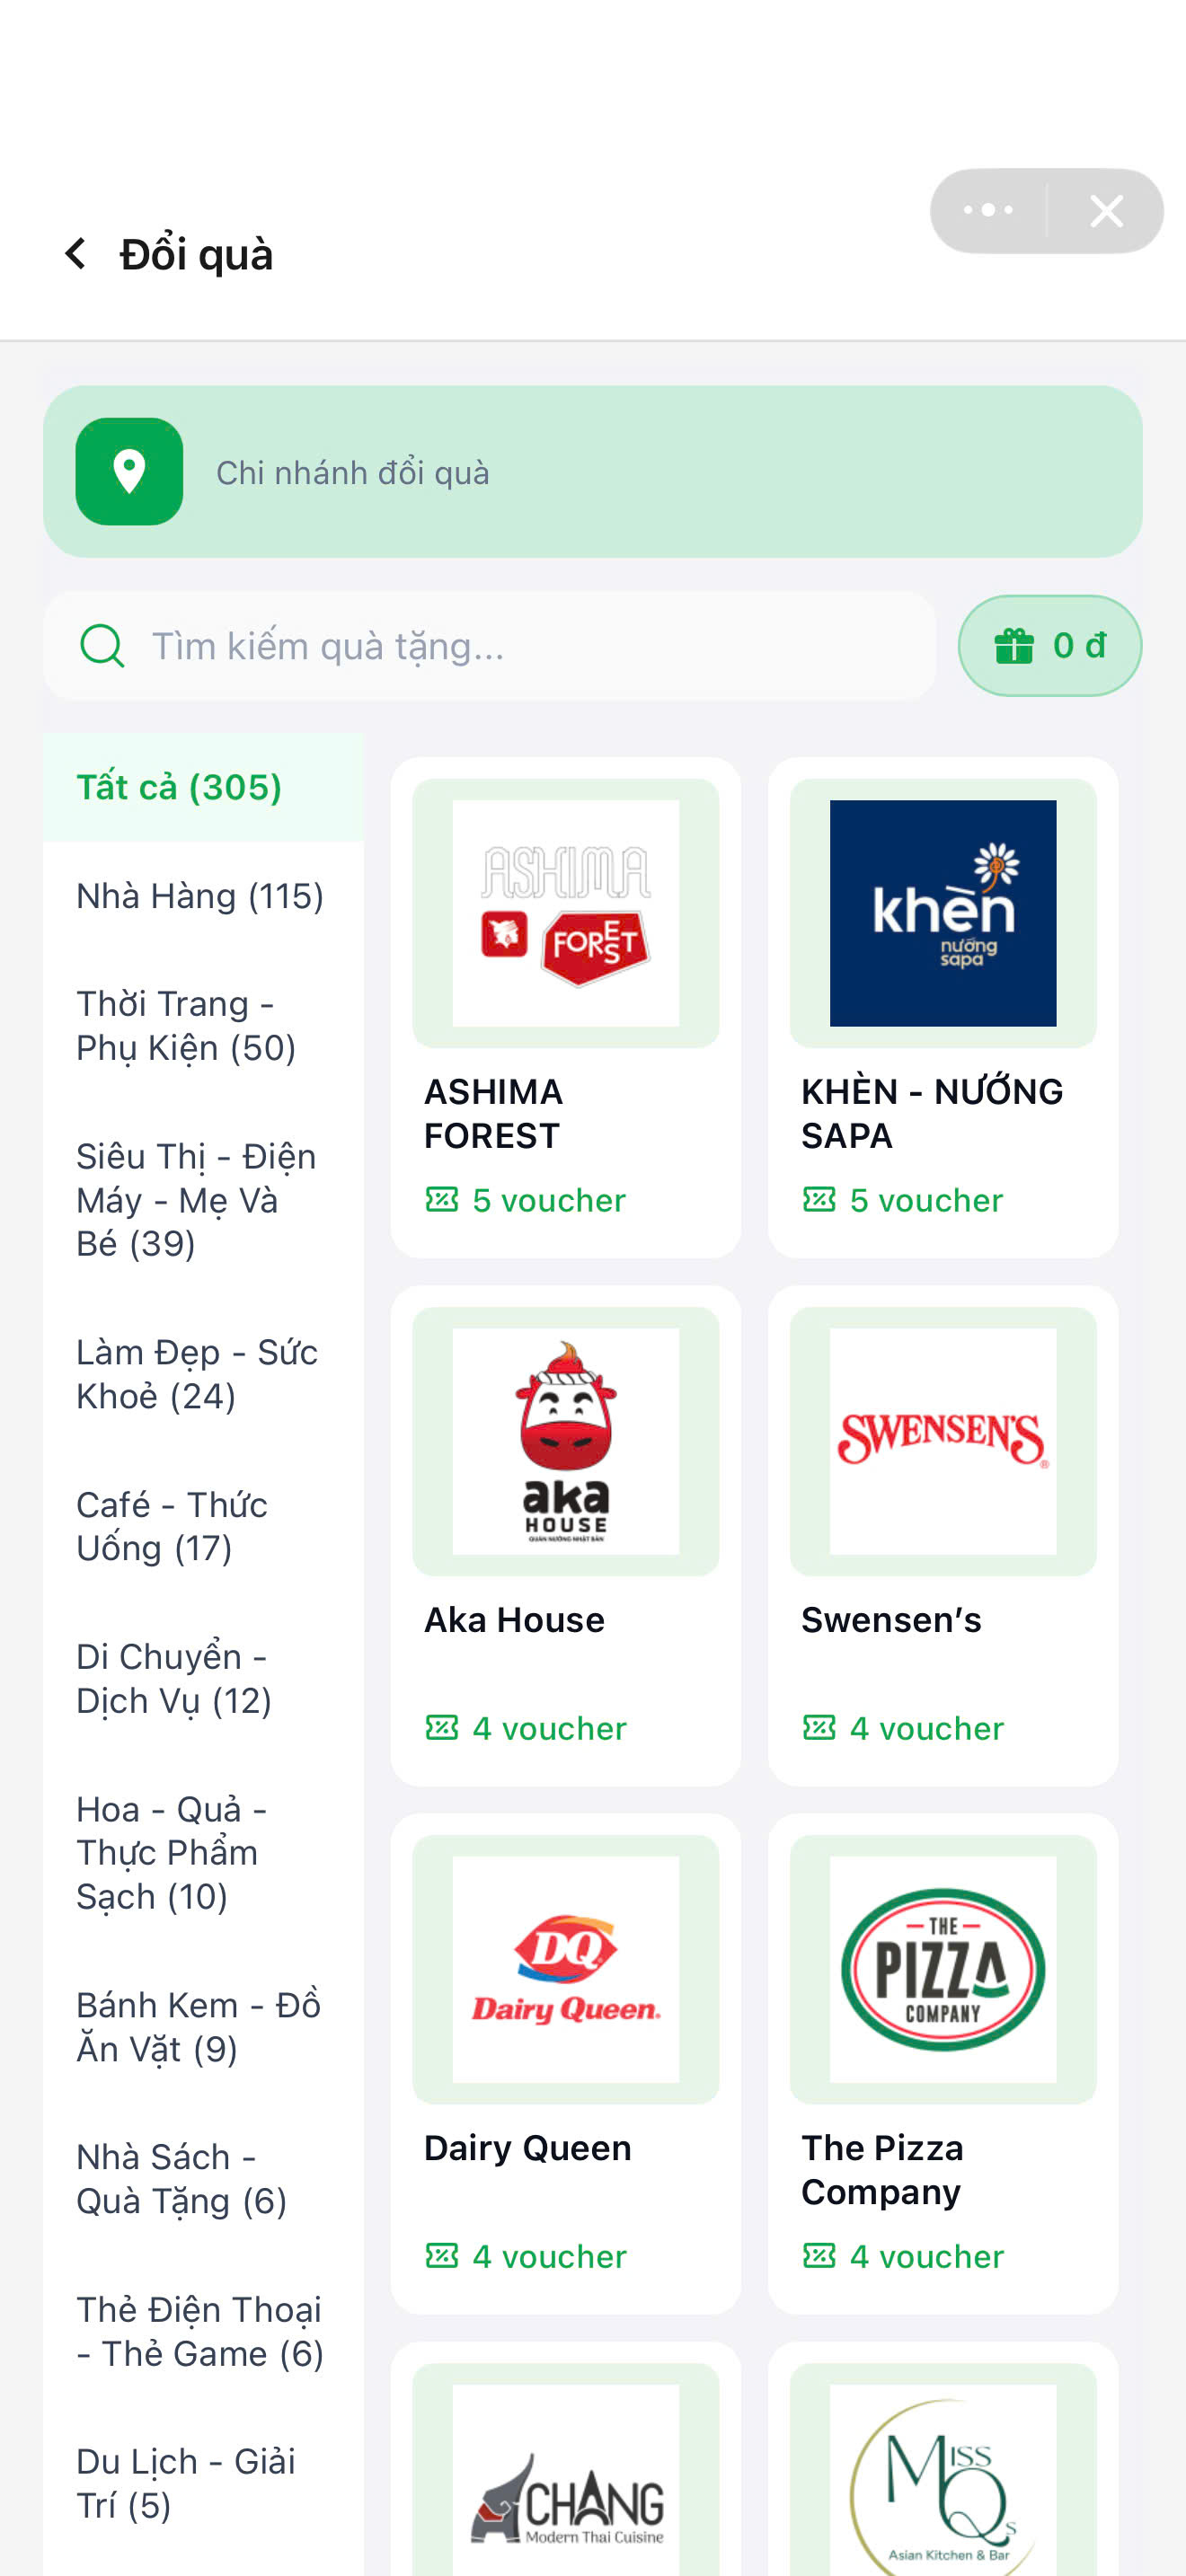
Task: Select the Tất cả (305) category
Action: tap(203, 788)
